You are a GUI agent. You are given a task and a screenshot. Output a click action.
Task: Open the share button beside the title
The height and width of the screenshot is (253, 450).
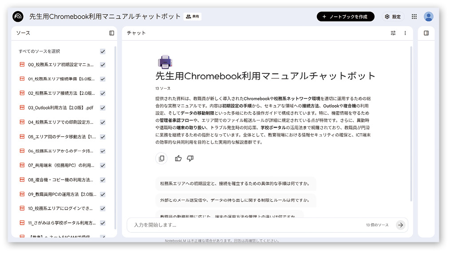pyautogui.click(x=193, y=17)
